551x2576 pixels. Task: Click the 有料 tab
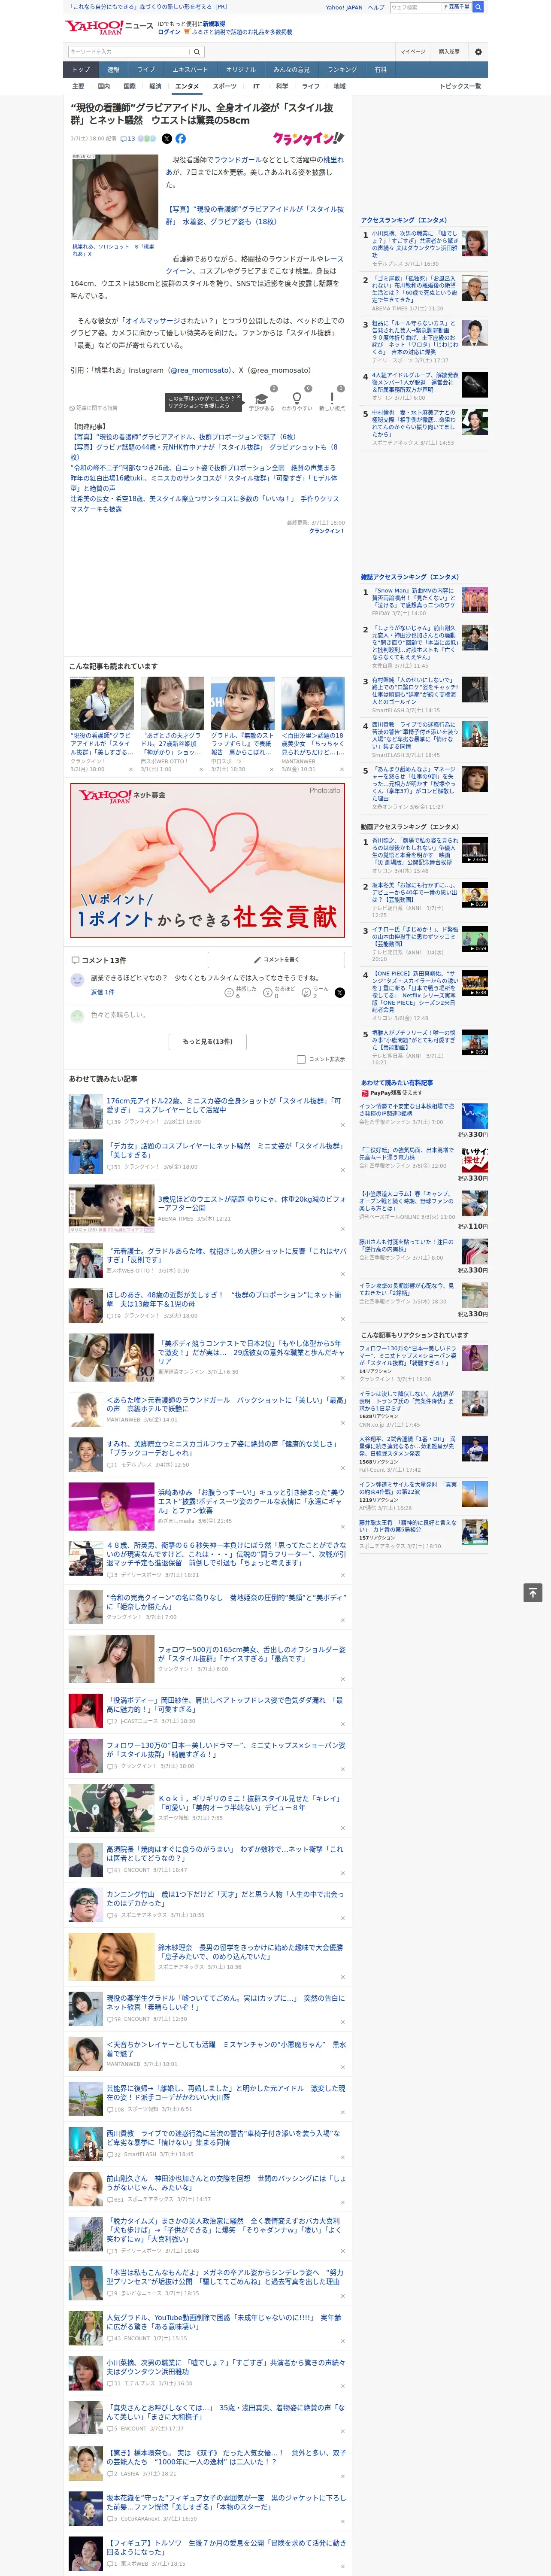tap(380, 70)
